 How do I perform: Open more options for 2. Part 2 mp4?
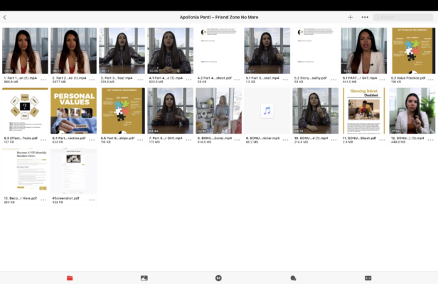[92, 80]
